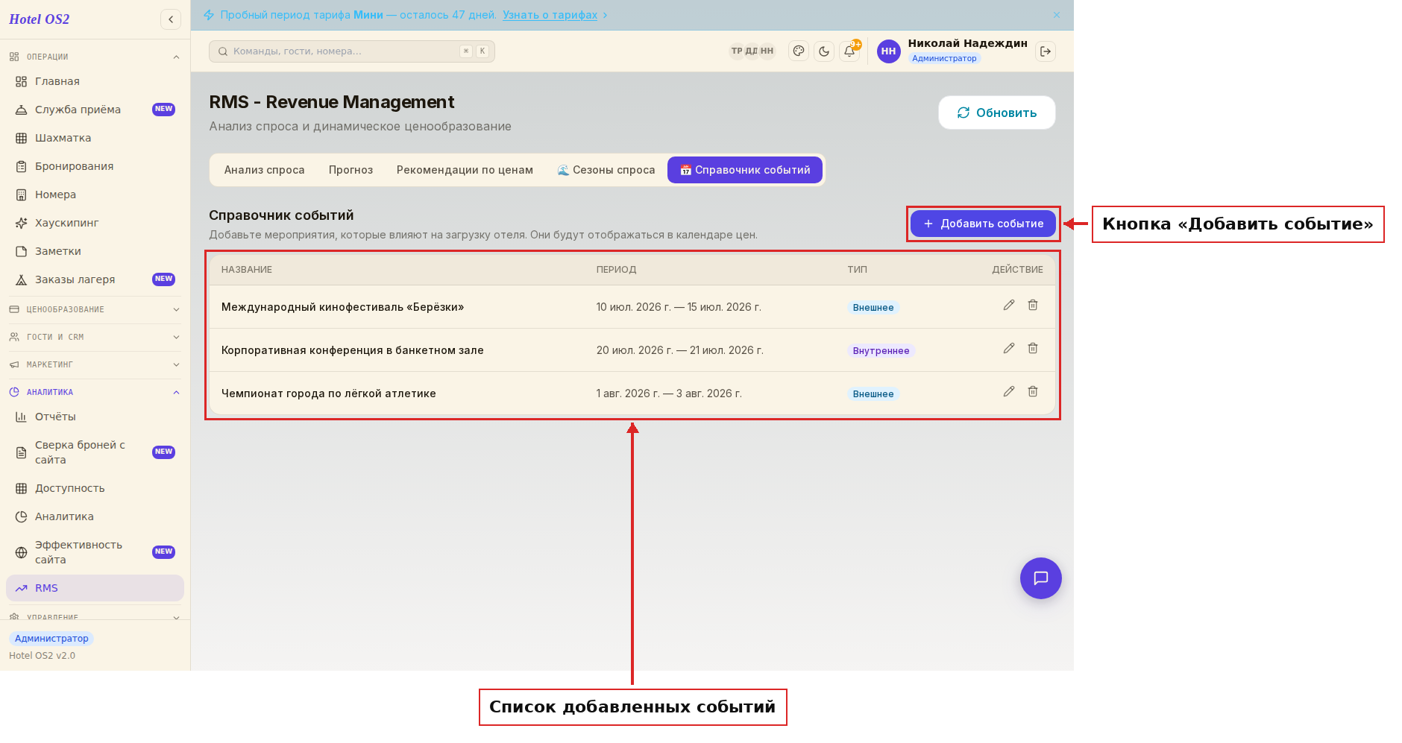Open Хаускипинг section

(95, 223)
